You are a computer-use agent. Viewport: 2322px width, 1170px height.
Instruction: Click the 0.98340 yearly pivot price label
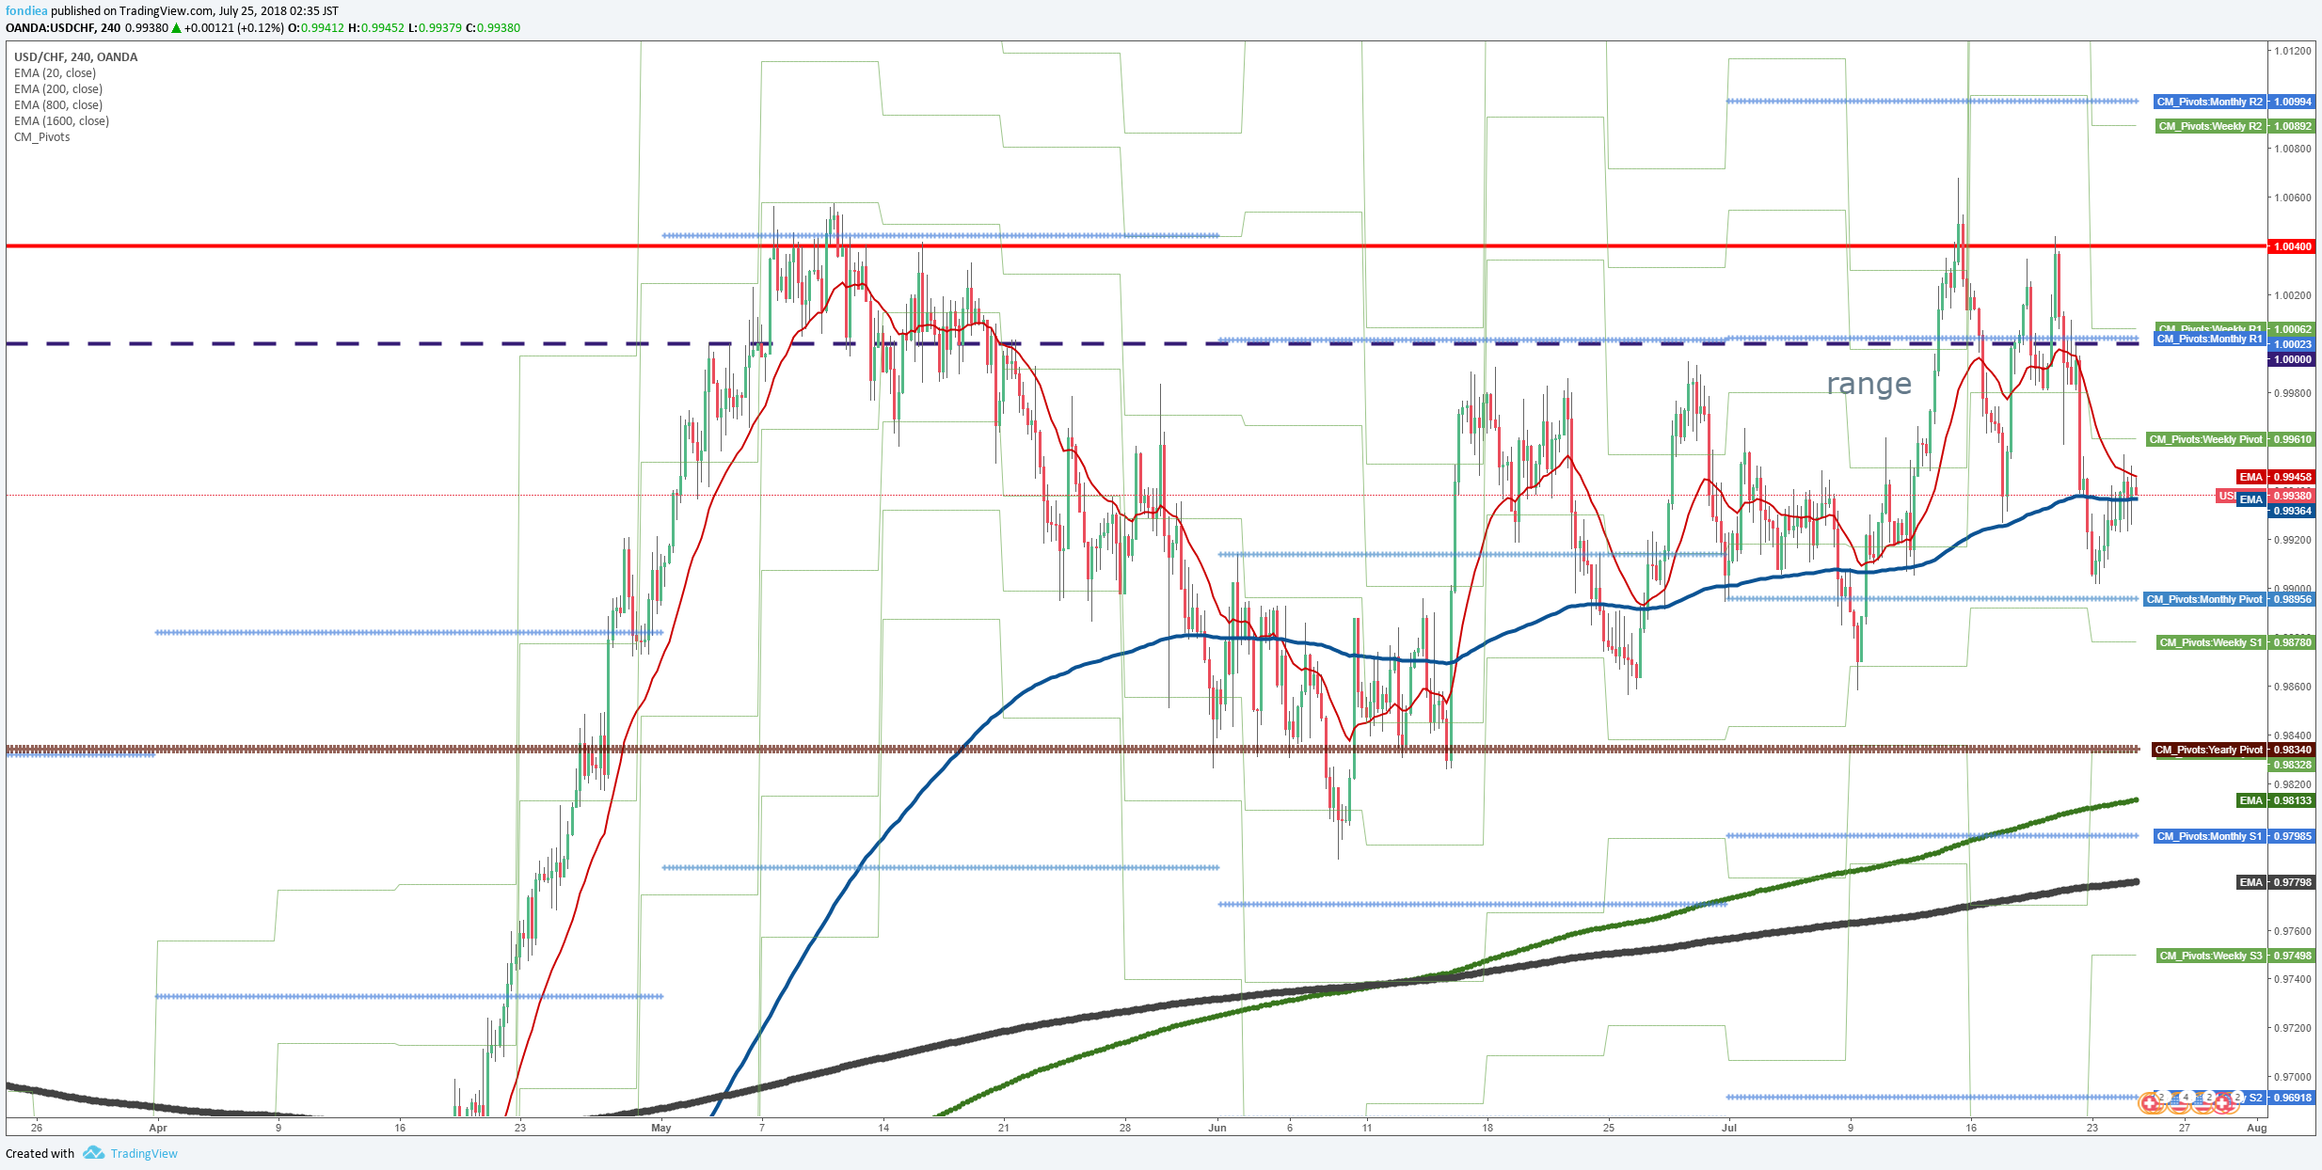(2292, 750)
